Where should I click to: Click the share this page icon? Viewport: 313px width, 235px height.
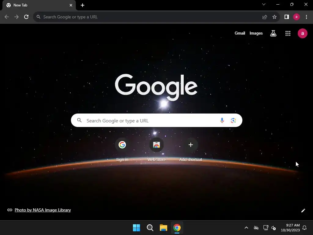coord(265,17)
